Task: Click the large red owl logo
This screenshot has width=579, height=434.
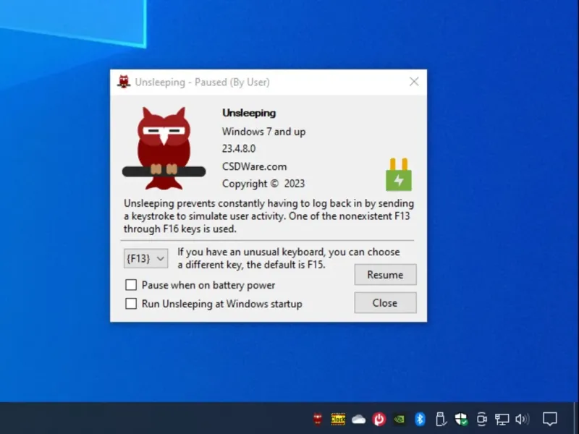Action: pyautogui.click(x=164, y=148)
